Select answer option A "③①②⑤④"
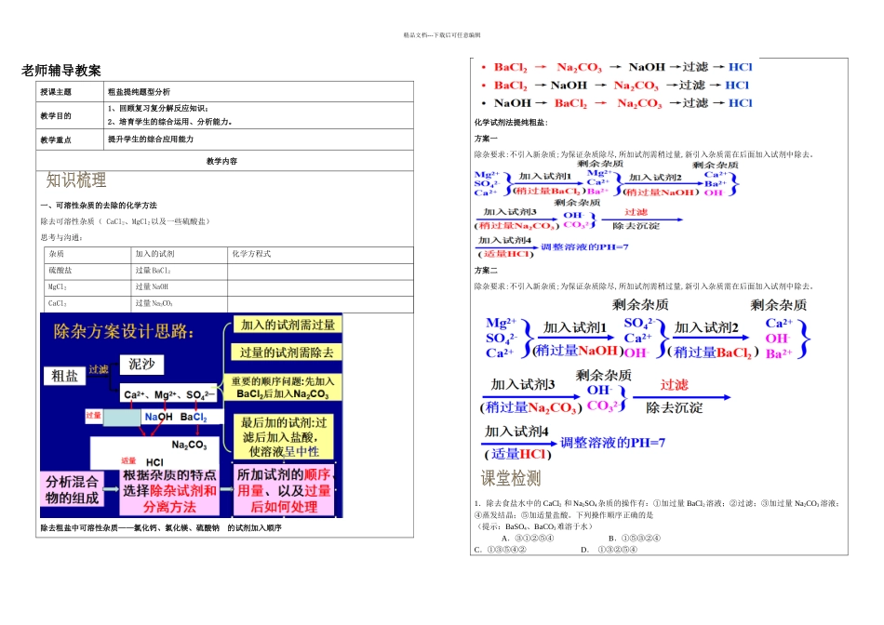This screenshot has height=625, width=884. coord(529,539)
